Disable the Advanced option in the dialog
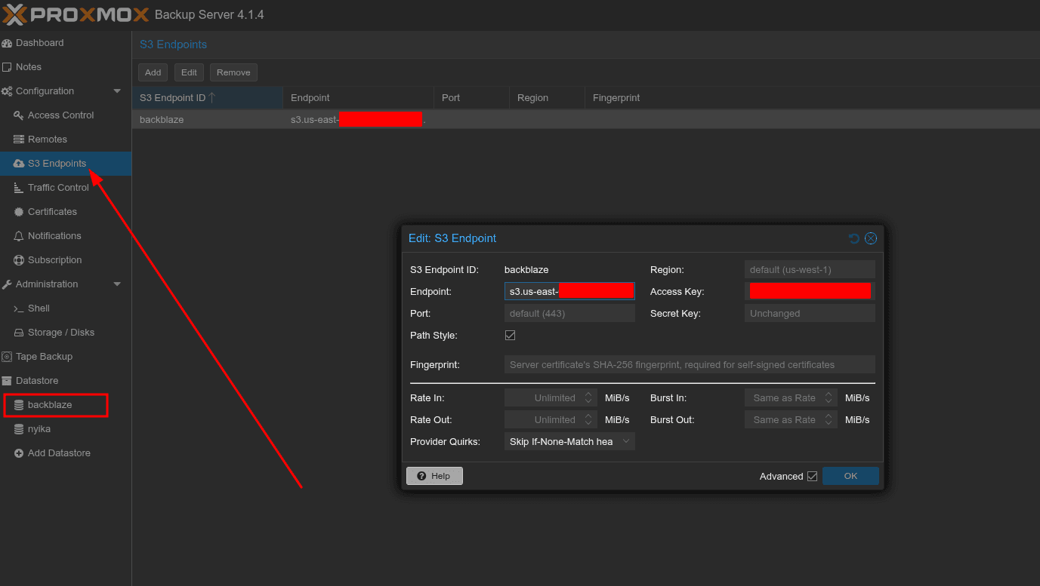Image resolution: width=1040 pixels, height=586 pixels. [812, 476]
